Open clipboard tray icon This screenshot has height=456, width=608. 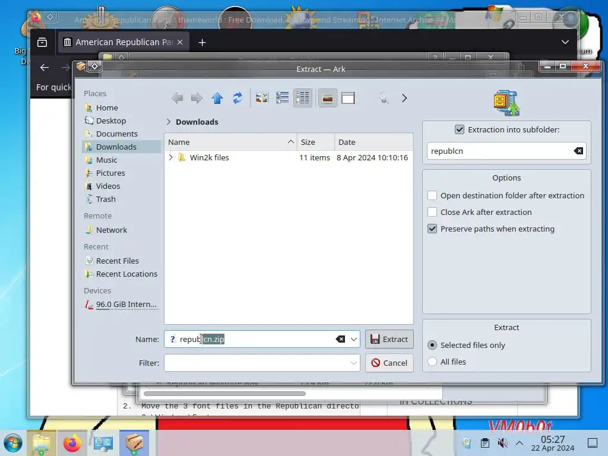tap(484, 443)
